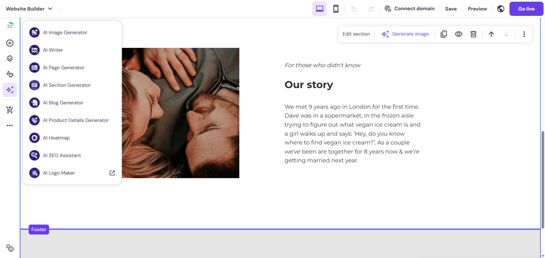Click the add element plus icon

(10, 43)
